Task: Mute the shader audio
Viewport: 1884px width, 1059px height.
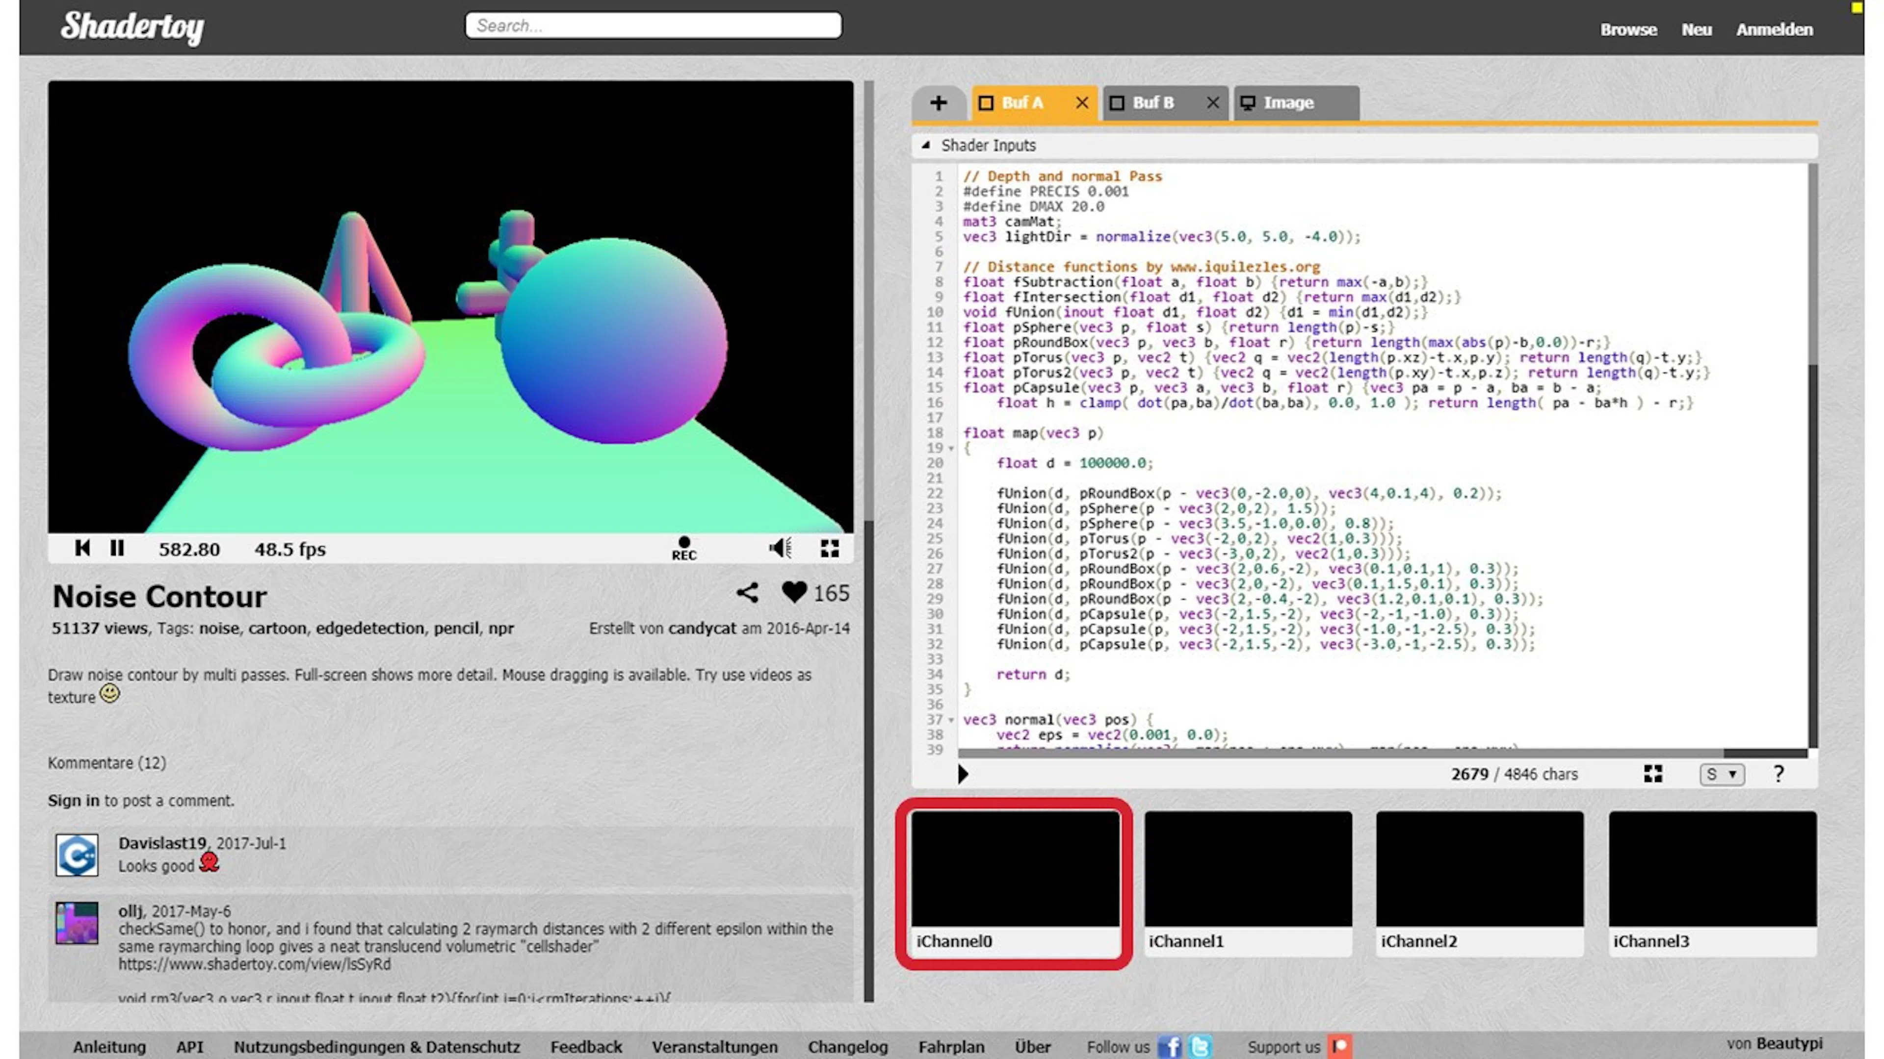Action: (781, 548)
